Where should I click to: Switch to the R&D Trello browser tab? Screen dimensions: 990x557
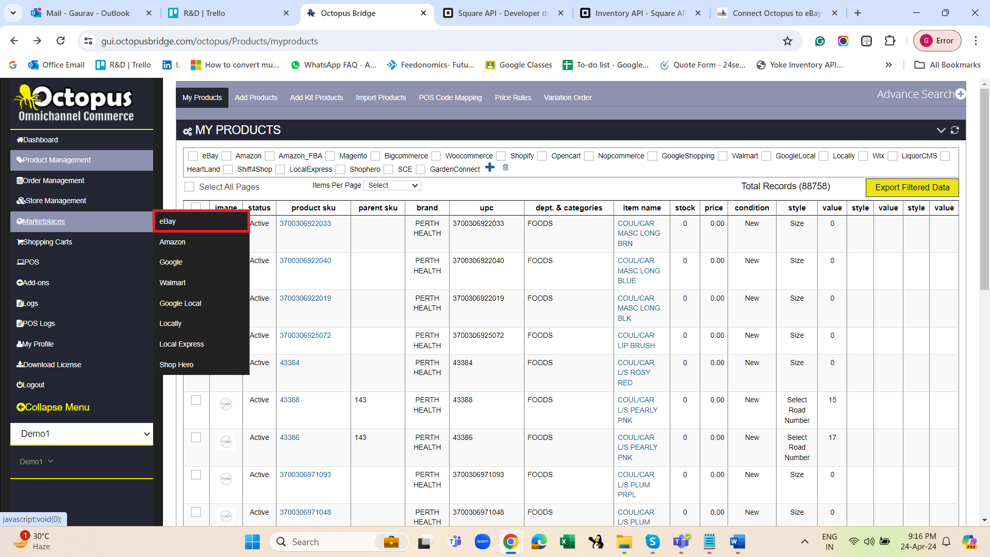tap(229, 13)
